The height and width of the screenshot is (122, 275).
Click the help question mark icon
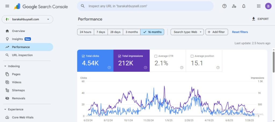pyautogui.click(x=224, y=6)
